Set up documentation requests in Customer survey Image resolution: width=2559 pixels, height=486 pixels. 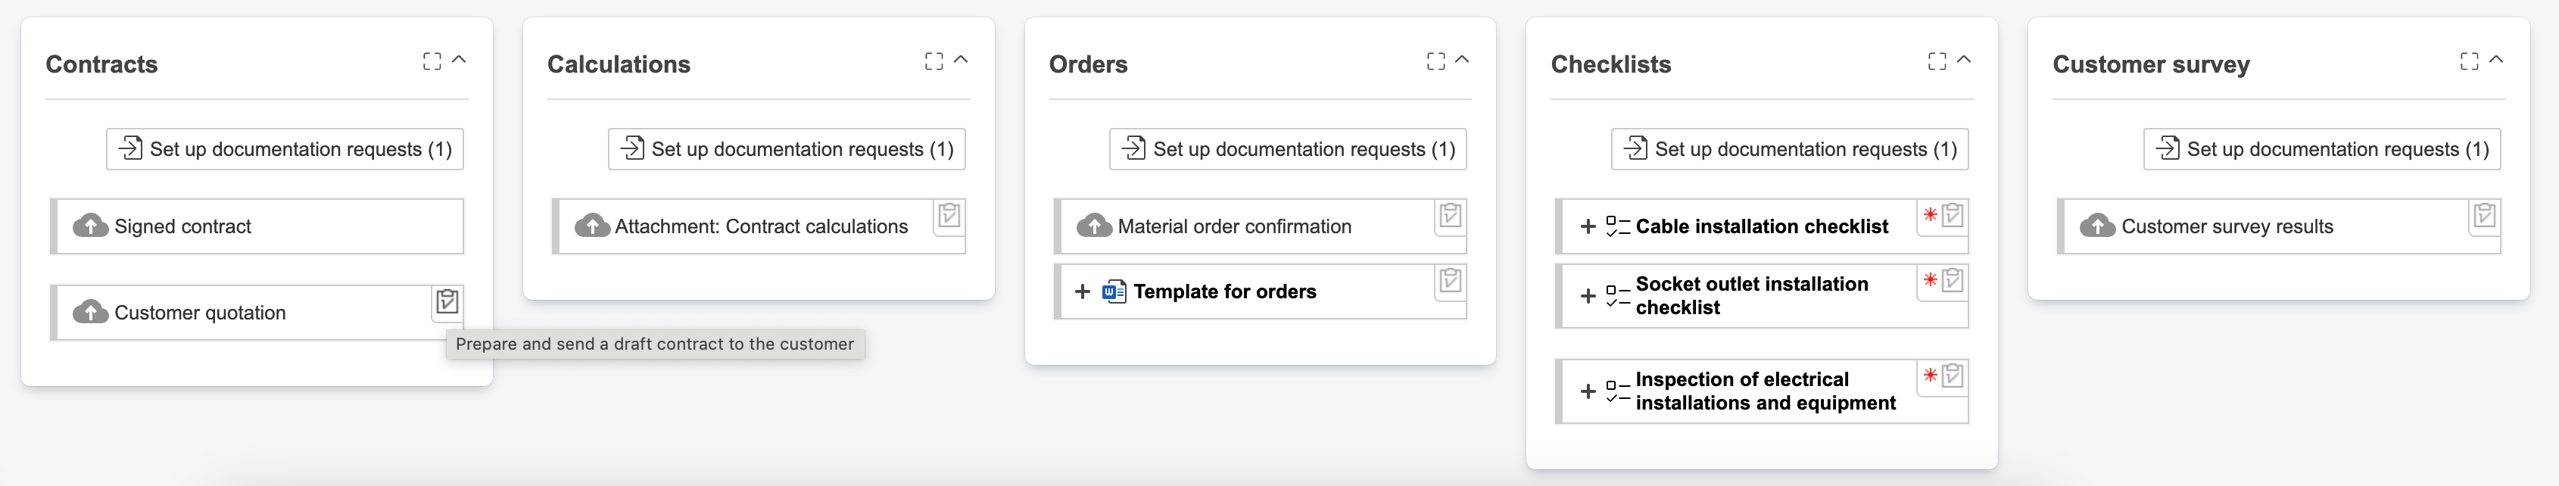(x=2321, y=149)
